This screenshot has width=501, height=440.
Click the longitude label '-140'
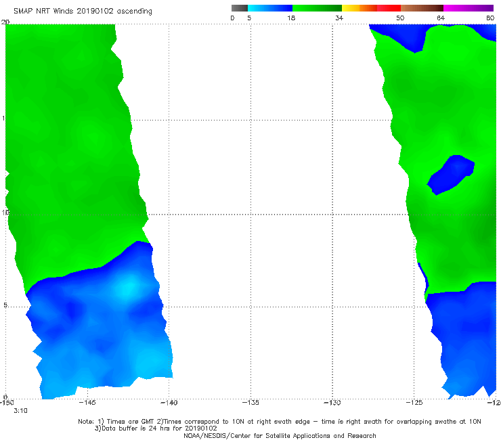[x=169, y=403]
